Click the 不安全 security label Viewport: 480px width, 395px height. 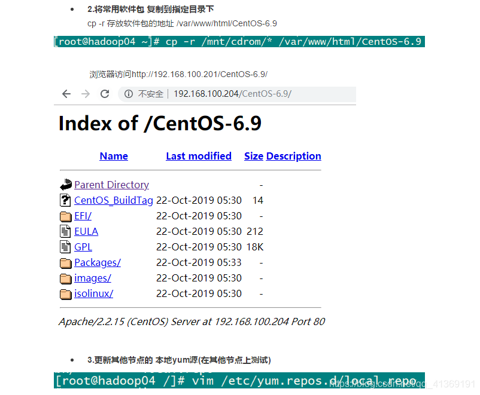pos(151,94)
